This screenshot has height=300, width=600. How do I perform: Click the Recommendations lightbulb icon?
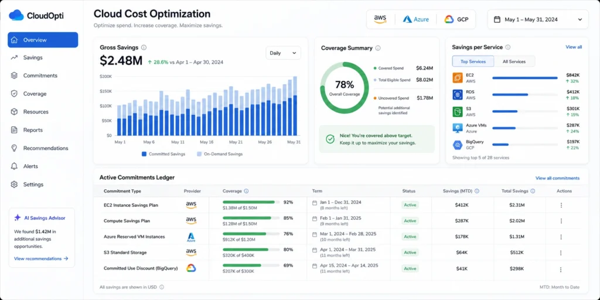coord(14,148)
